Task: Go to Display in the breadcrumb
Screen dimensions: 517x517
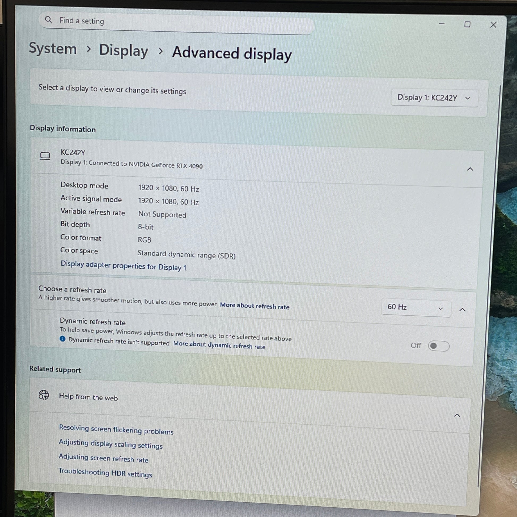Action: pyautogui.click(x=124, y=50)
